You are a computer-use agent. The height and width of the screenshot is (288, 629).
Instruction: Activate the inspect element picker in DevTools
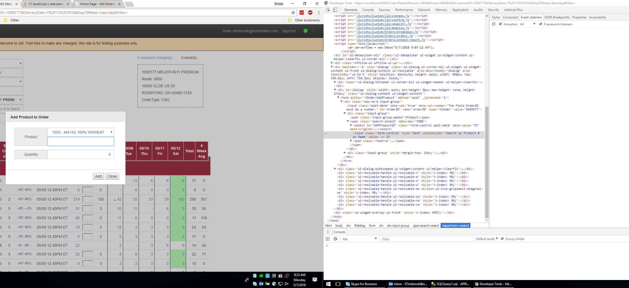[328, 10]
